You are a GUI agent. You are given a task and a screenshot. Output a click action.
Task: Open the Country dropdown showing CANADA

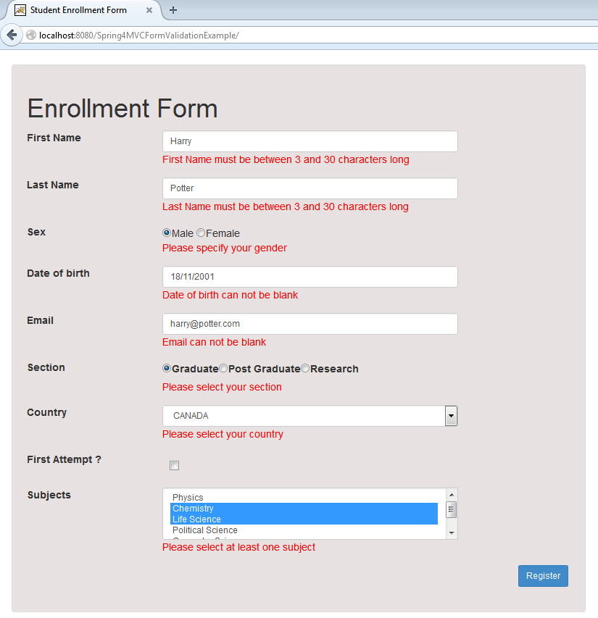coord(451,416)
